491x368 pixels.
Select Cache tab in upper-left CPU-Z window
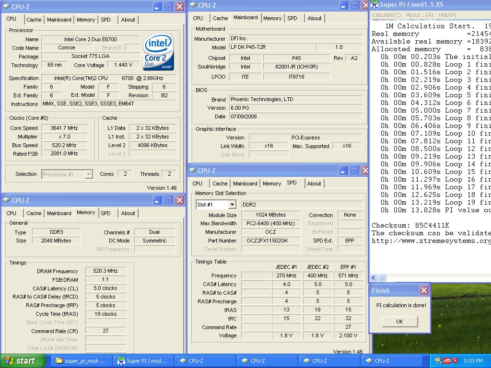click(34, 20)
